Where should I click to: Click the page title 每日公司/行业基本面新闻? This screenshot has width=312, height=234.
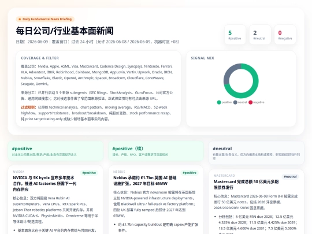[65, 31]
